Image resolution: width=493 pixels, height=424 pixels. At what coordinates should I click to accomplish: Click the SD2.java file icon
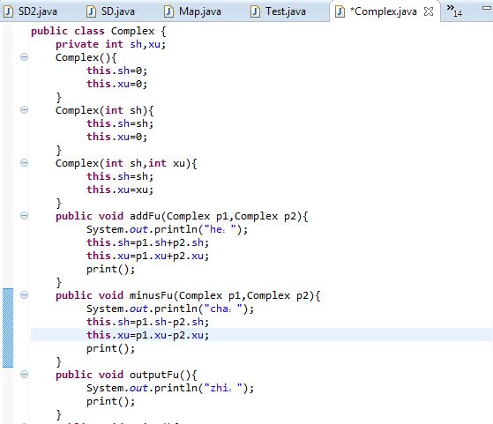coord(8,11)
